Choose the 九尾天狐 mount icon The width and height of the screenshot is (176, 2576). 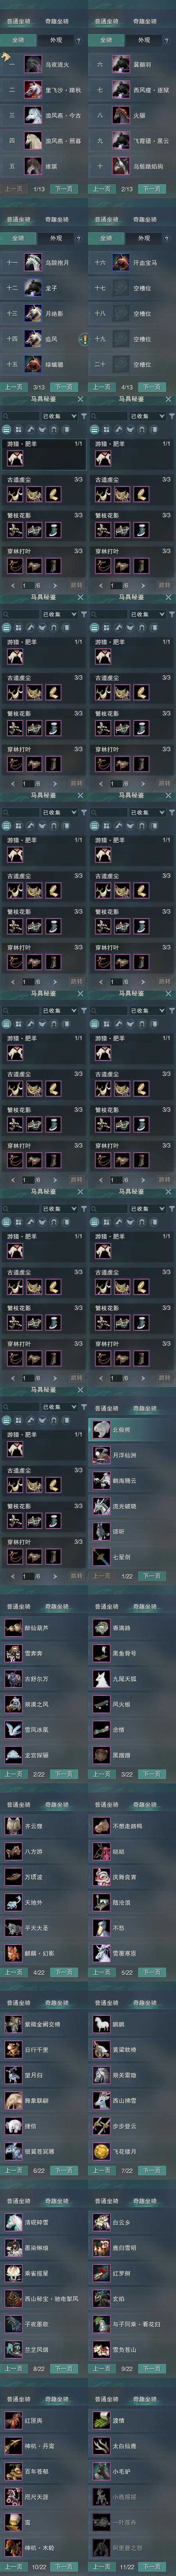click(100, 1679)
